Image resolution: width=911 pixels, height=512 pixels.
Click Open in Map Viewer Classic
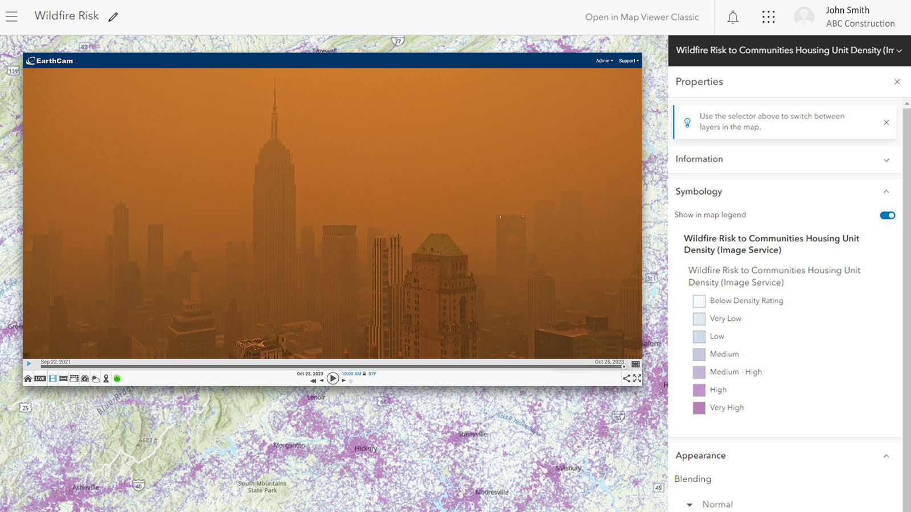[x=642, y=17]
